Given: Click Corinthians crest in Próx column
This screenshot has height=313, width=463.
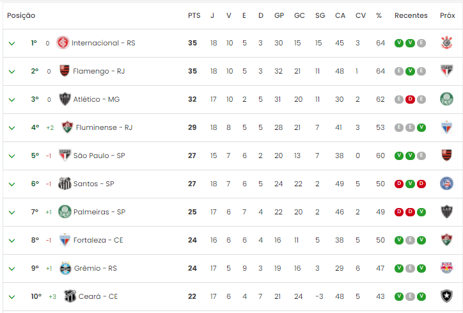Looking at the screenshot, I should [446, 42].
